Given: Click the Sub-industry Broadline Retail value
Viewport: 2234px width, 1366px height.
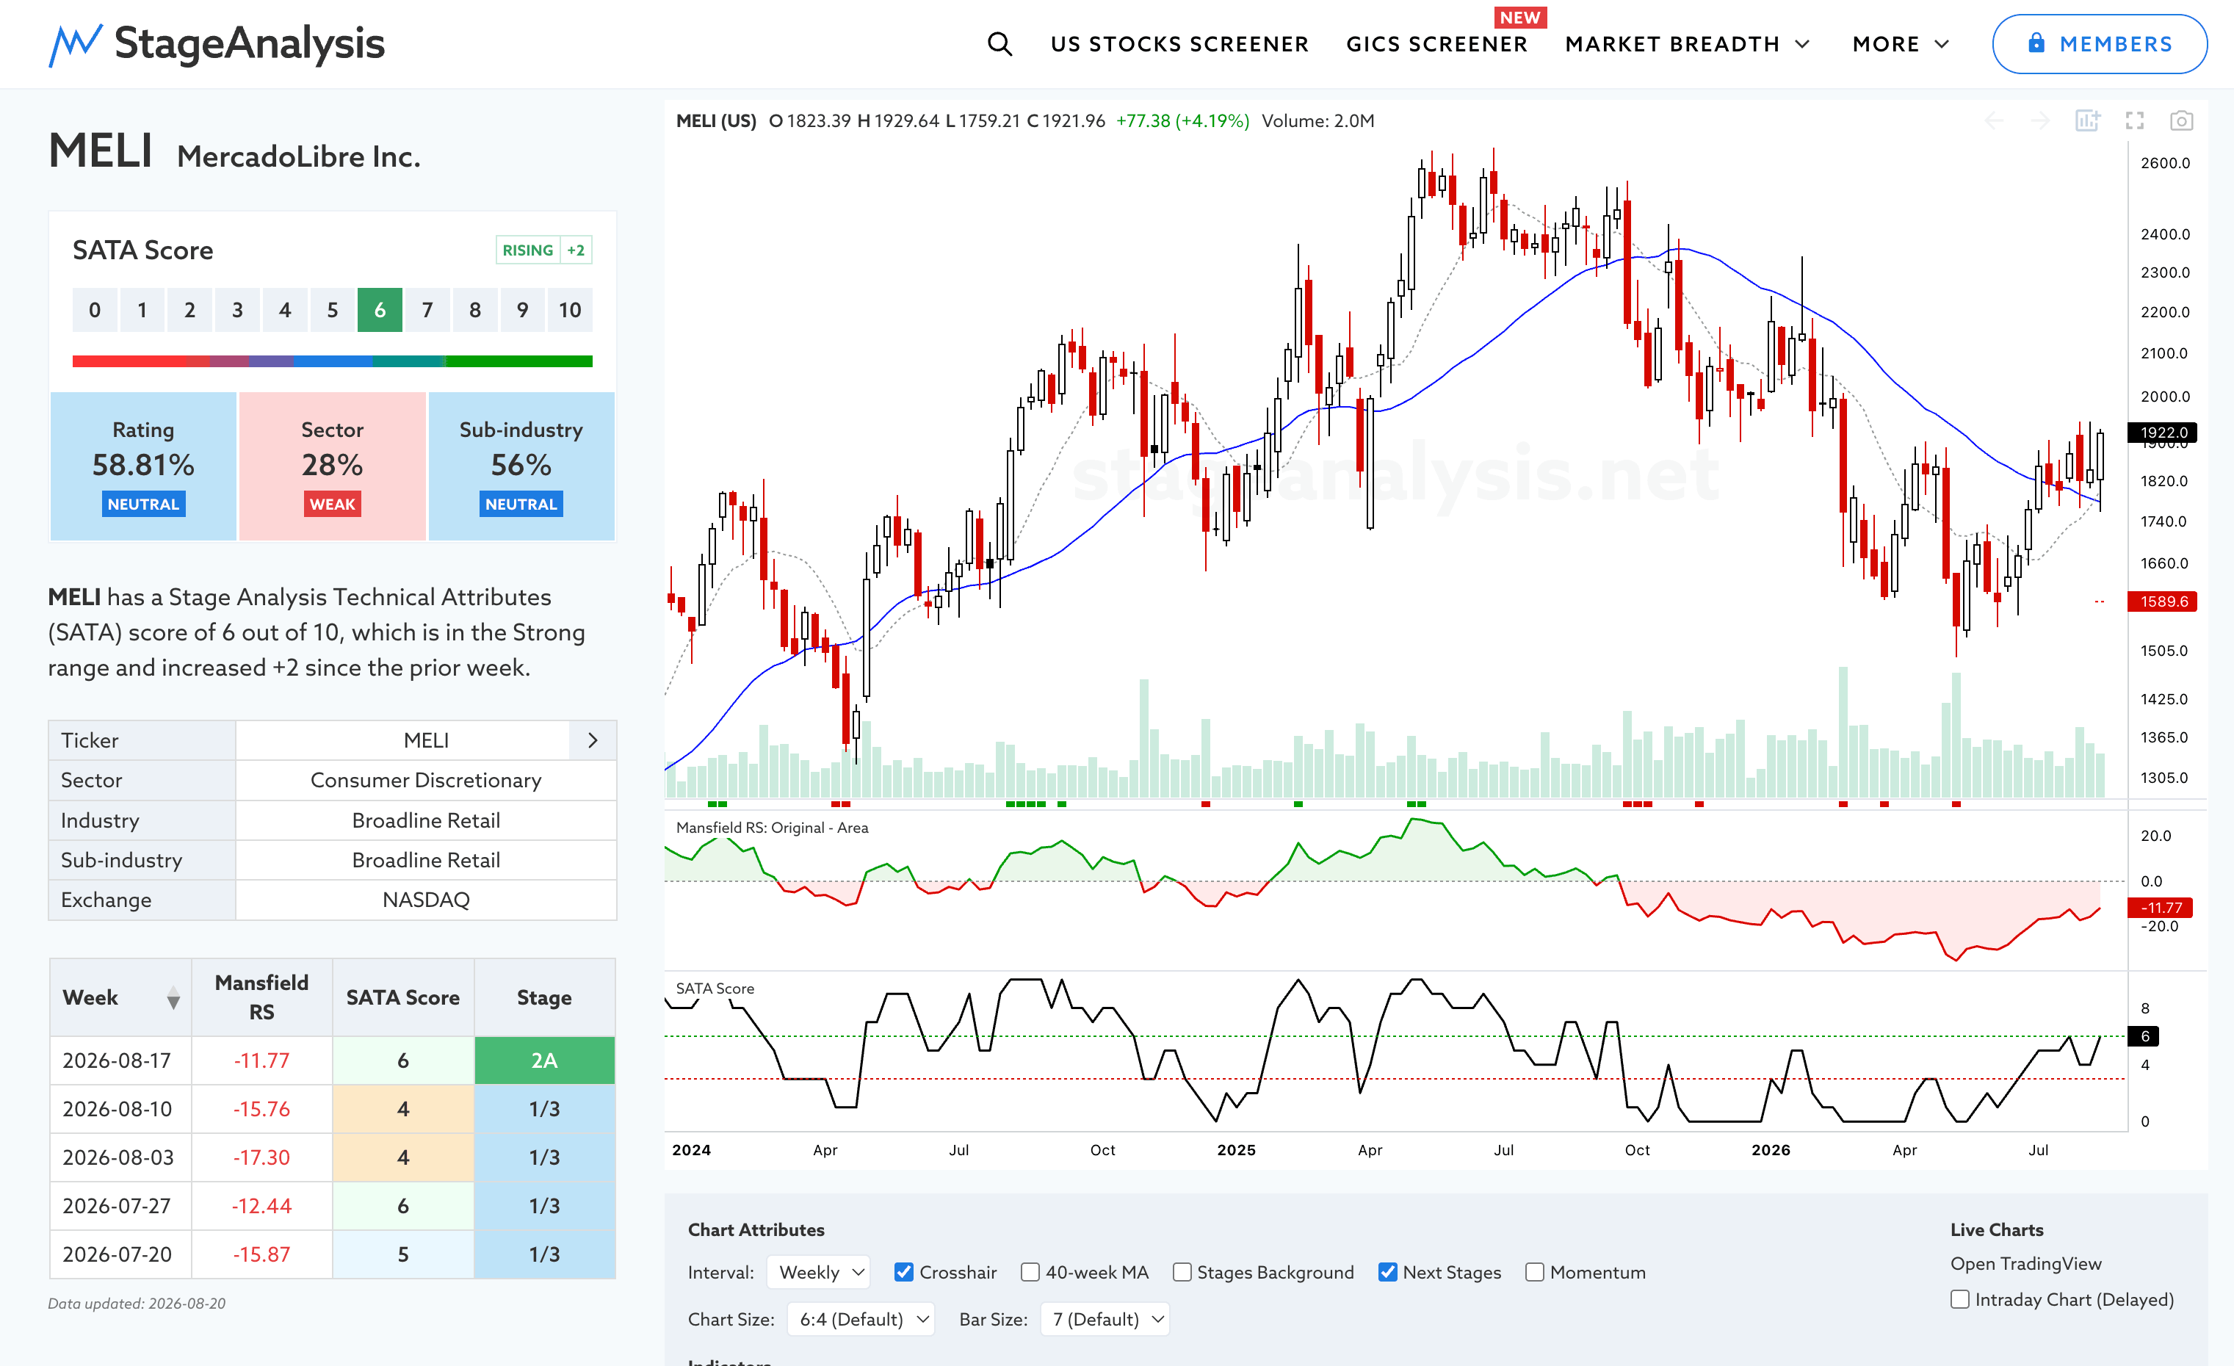Looking at the screenshot, I should pyautogui.click(x=426, y=860).
